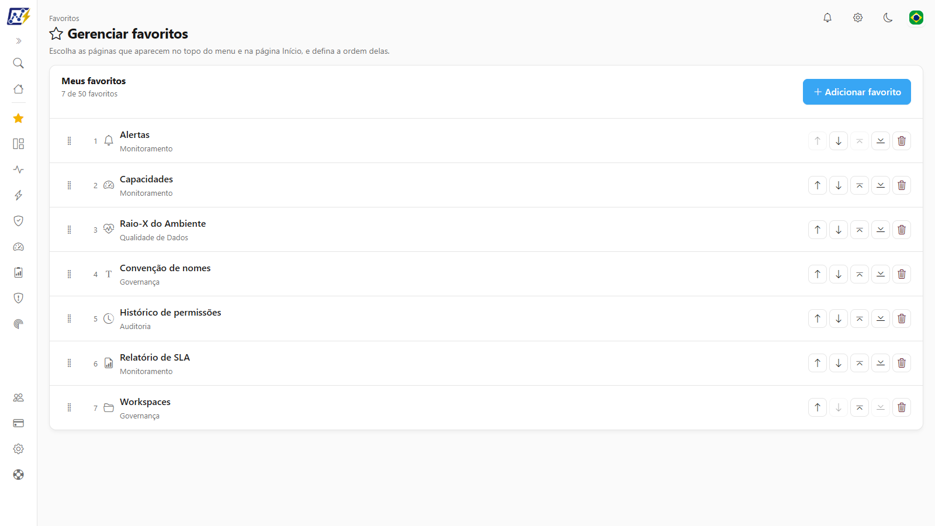This screenshot has width=935, height=526.
Task: Send Histórico de permissões to top
Action: (x=860, y=319)
